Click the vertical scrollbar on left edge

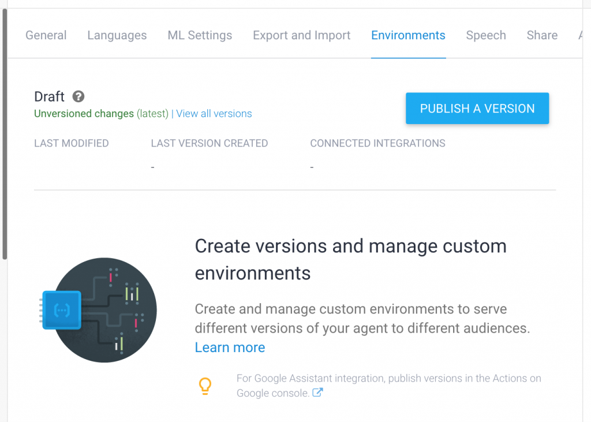(5, 133)
